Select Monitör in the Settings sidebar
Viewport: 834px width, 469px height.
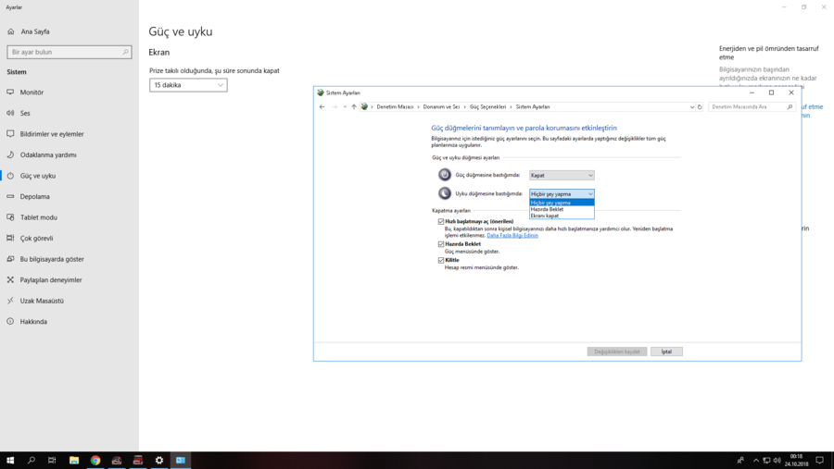pos(32,92)
